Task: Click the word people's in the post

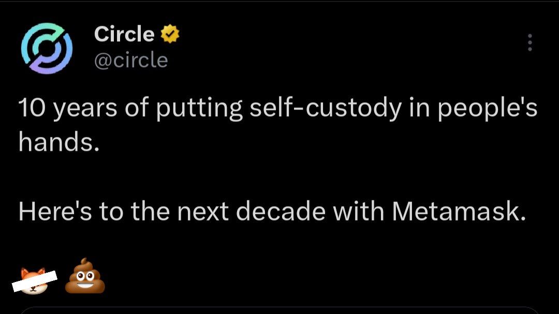Action: [487, 108]
